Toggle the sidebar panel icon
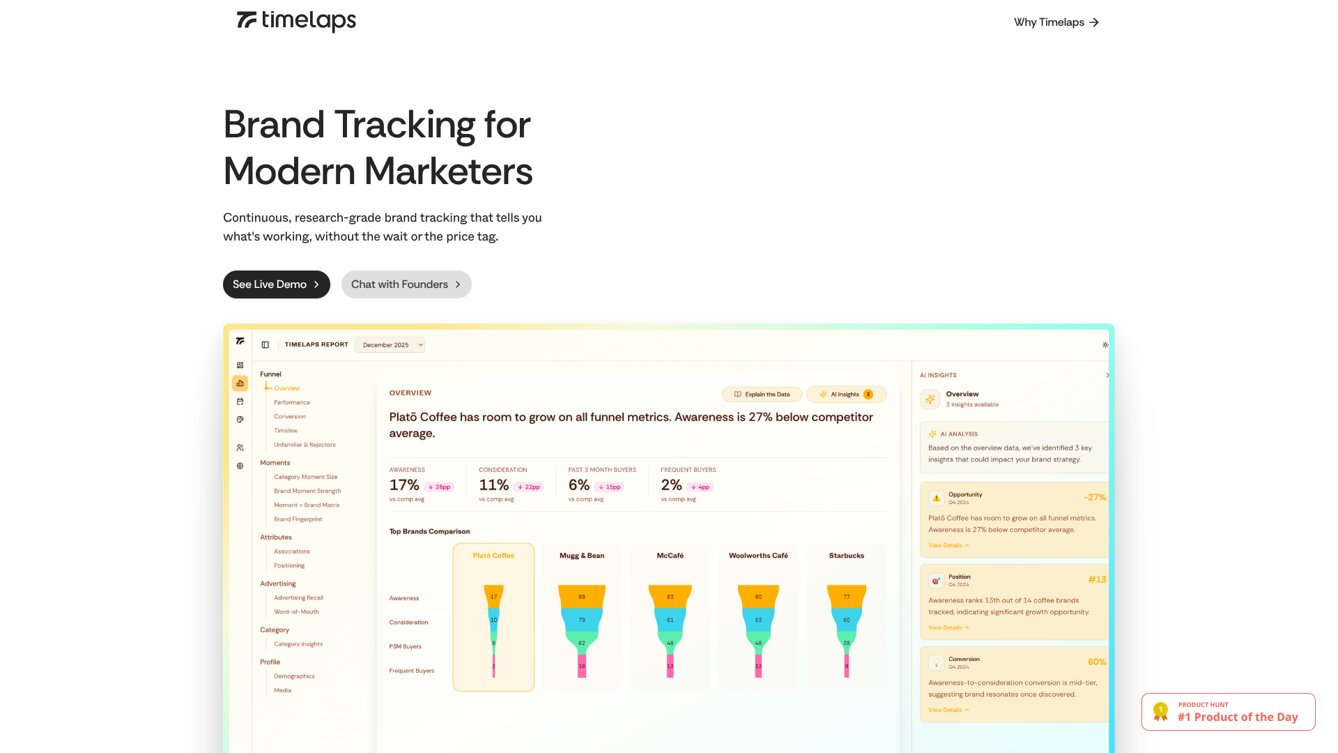1338x753 pixels. 265,344
